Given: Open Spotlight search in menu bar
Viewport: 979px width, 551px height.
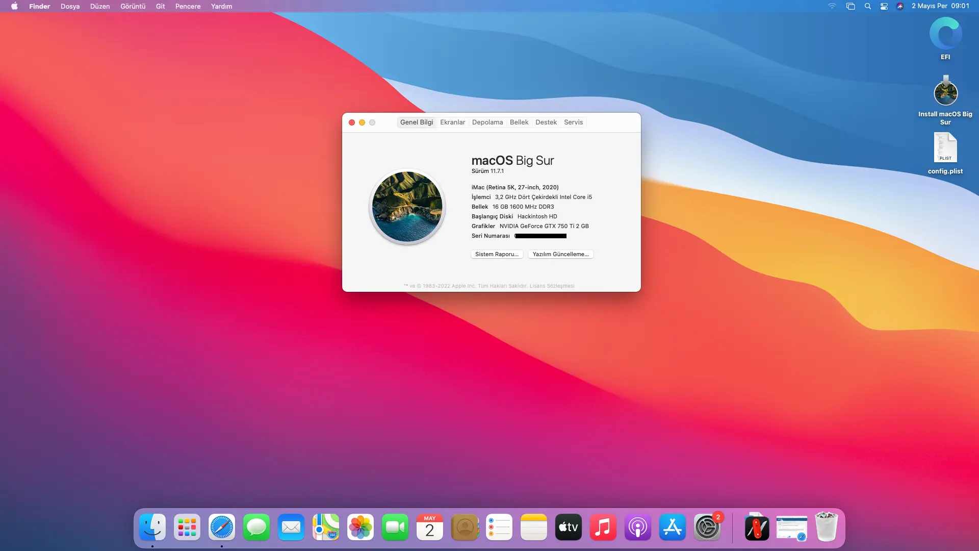Looking at the screenshot, I should (867, 6).
